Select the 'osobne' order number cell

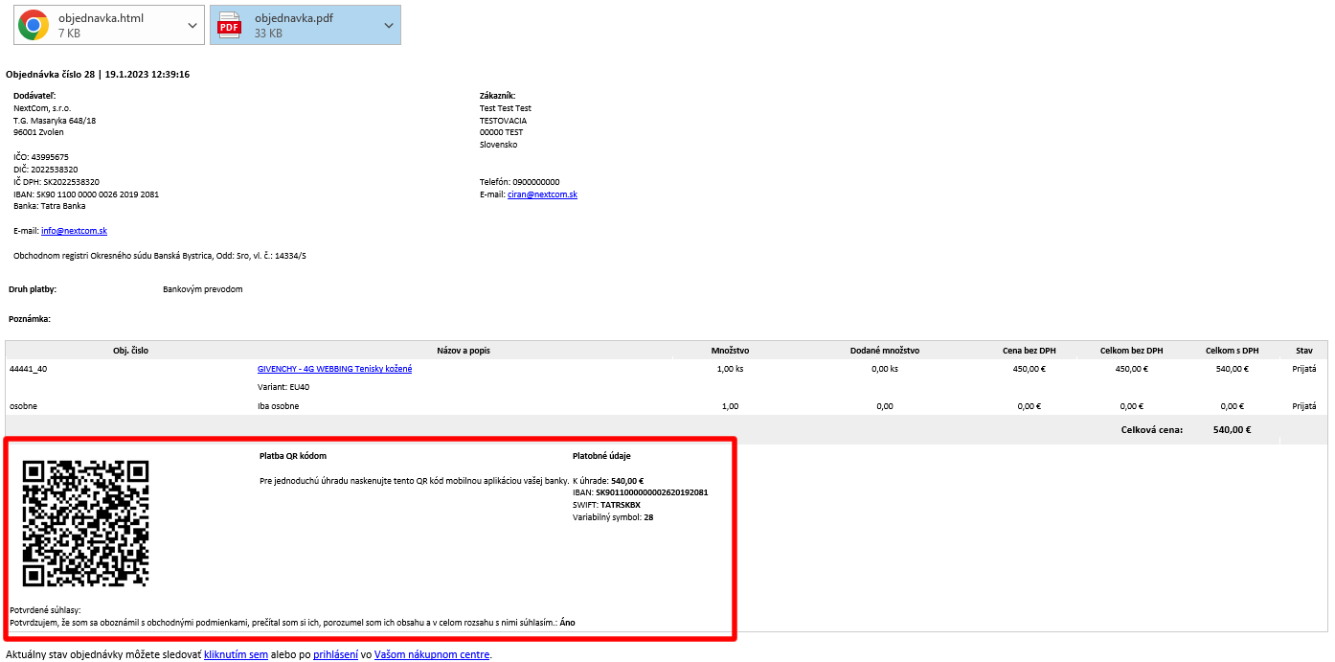(23, 406)
